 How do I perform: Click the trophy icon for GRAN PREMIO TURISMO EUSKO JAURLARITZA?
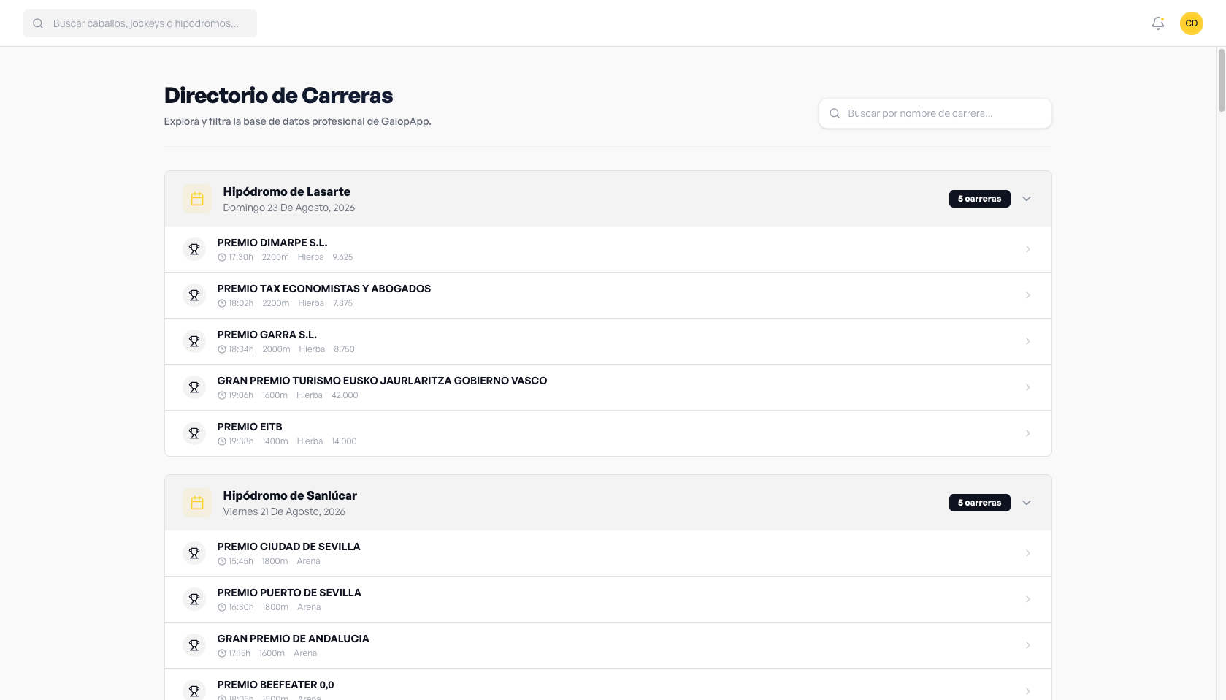(194, 387)
